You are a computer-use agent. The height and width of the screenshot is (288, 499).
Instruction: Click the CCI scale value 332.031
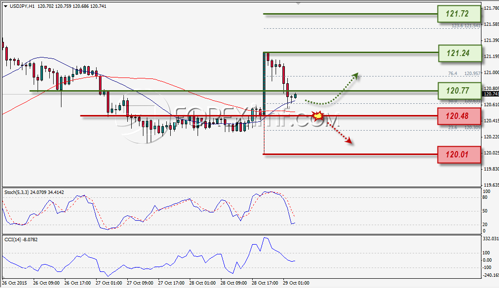pos(491,238)
